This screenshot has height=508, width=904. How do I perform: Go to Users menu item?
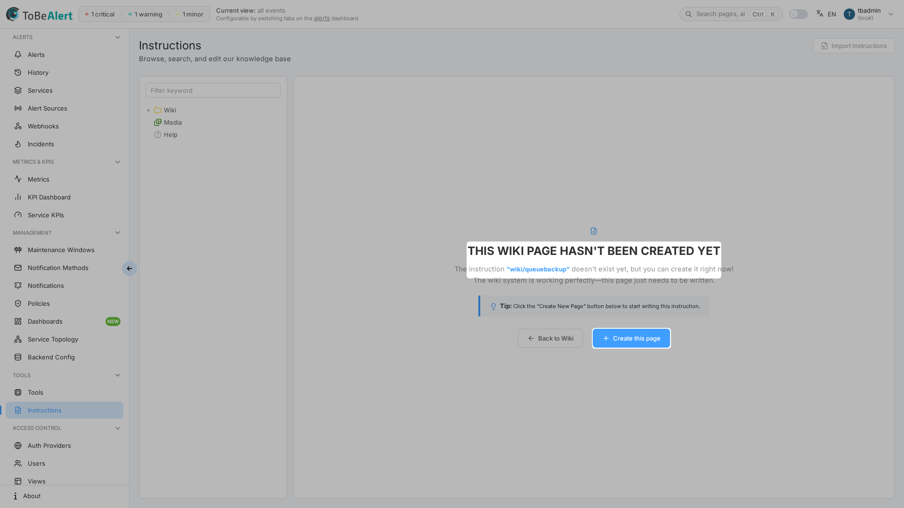click(x=65, y=463)
